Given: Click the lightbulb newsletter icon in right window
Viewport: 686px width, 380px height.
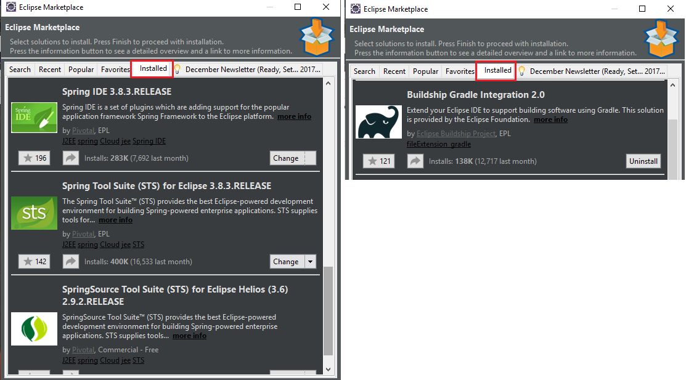Looking at the screenshot, I should point(521,71).
